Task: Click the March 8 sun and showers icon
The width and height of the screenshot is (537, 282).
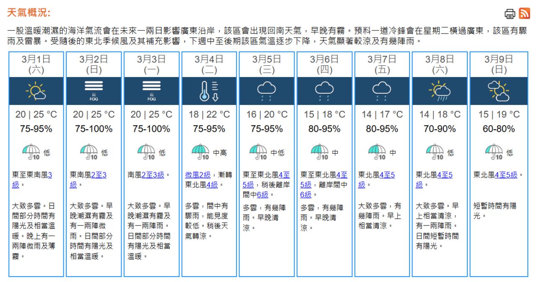Action: coord(439,91)
